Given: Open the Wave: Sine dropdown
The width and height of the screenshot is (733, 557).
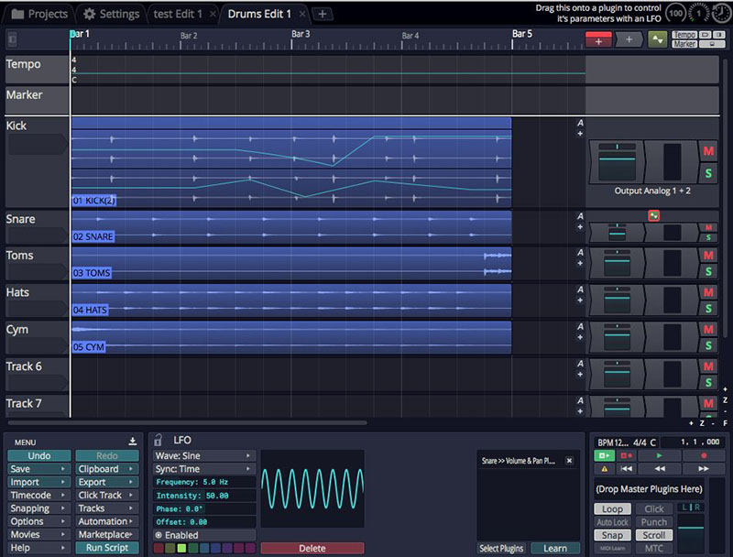Looking at the screenshot, I should pyautogui.click(x=204, y=455).
